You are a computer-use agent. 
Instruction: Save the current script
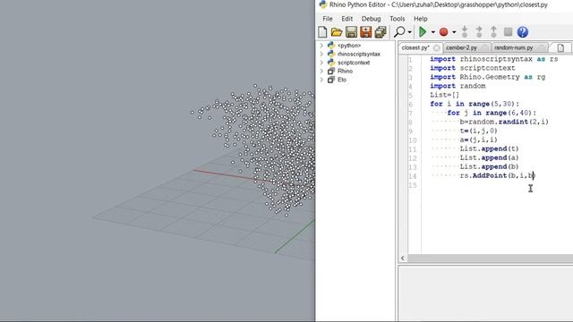[x=351, y=32]
